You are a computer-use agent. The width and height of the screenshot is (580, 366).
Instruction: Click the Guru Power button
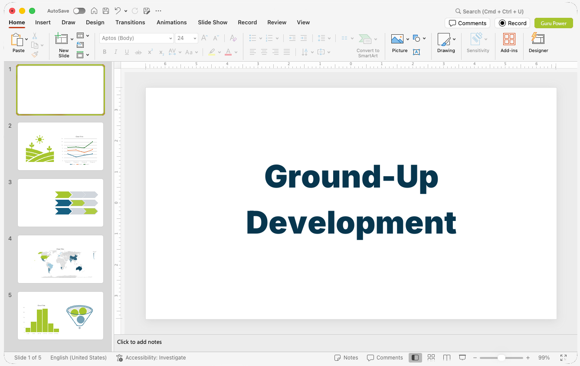[x=554, y=23]
